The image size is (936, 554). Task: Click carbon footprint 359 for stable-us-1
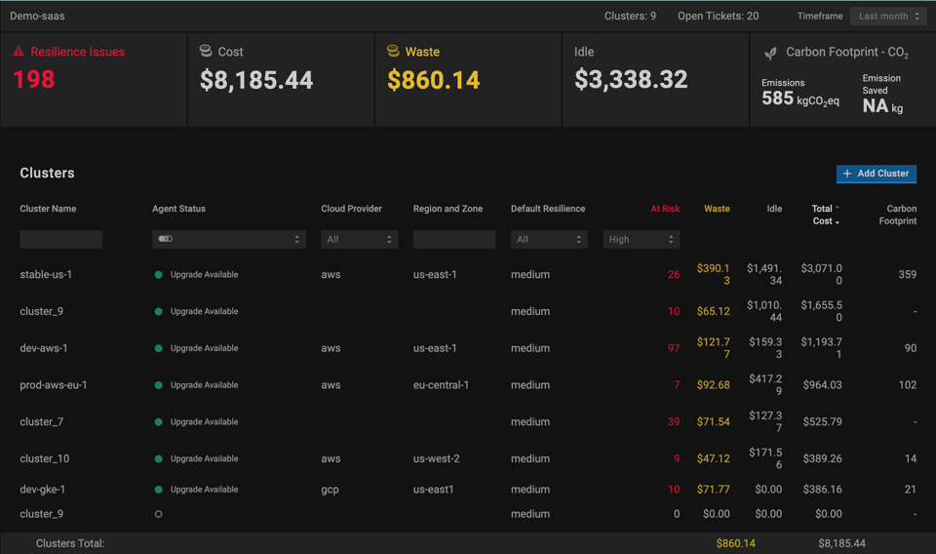908,275
